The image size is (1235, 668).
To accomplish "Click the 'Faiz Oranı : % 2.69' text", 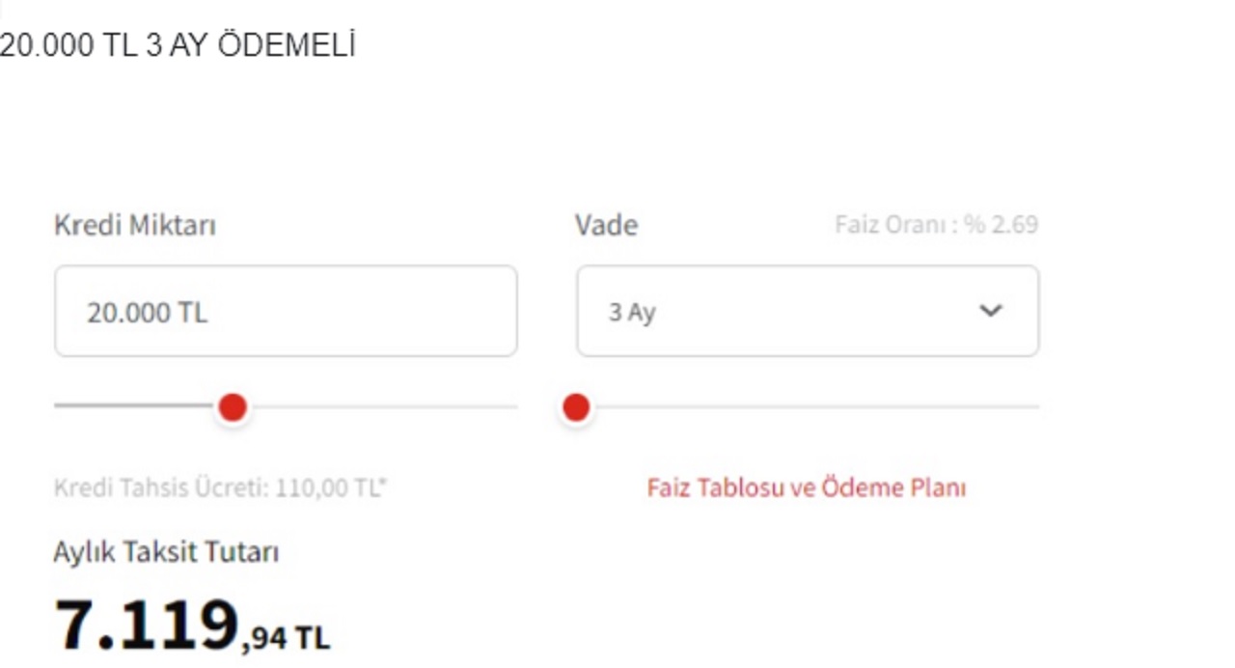I will point(936,225).
